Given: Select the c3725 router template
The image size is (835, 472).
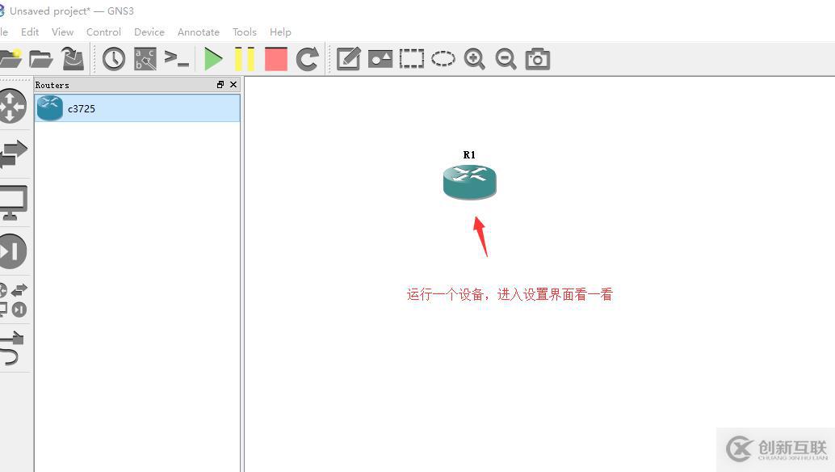Looking at the screenshot, I should pyautogui.click(x=82, y=108).
